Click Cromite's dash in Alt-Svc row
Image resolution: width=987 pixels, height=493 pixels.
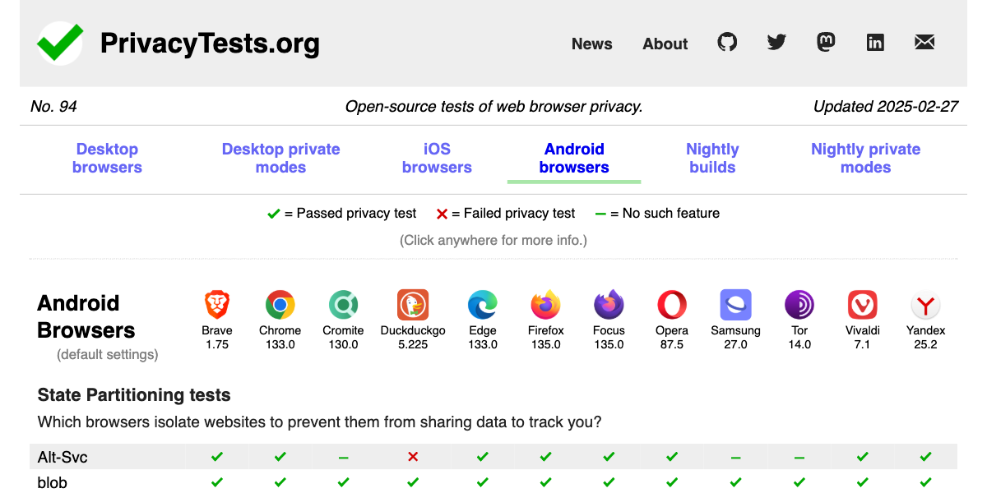(343, 457)
